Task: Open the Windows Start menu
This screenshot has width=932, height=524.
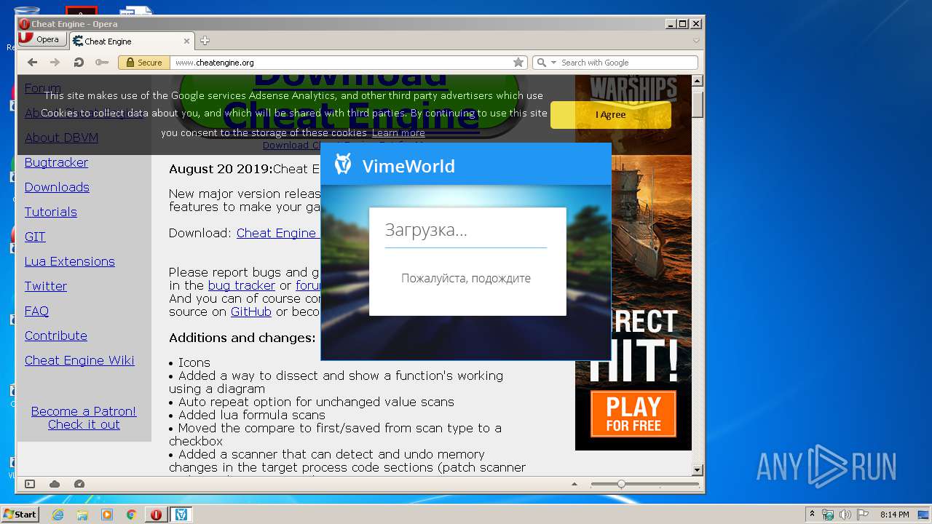Action: click(x=20, y=514)
